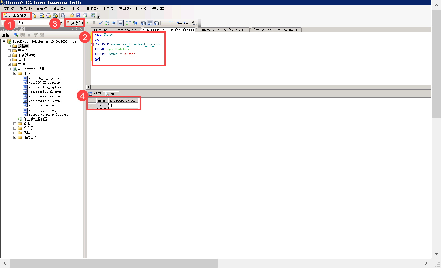This screenshot has height=268, width=441.
Task: Expand the 安全性 folder
Action: click(x=9, y=51)
